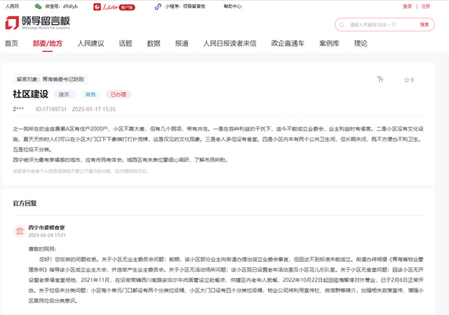Open the 人民建议 navigation tab
This screenshot has width=449, height=315.
click(x=91, y=43)
